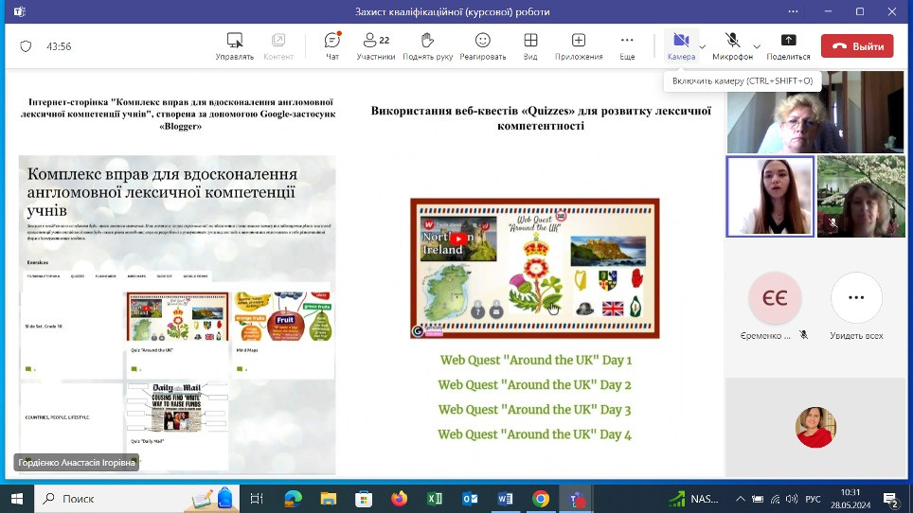913x513 pixels.
Task: Click the shield security icon near the timer
Action: pyautogui.click(x=26, y=46)
